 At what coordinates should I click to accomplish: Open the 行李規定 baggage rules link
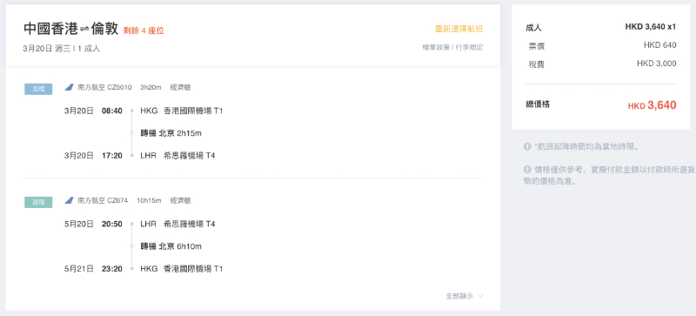(x=470, y=47)
